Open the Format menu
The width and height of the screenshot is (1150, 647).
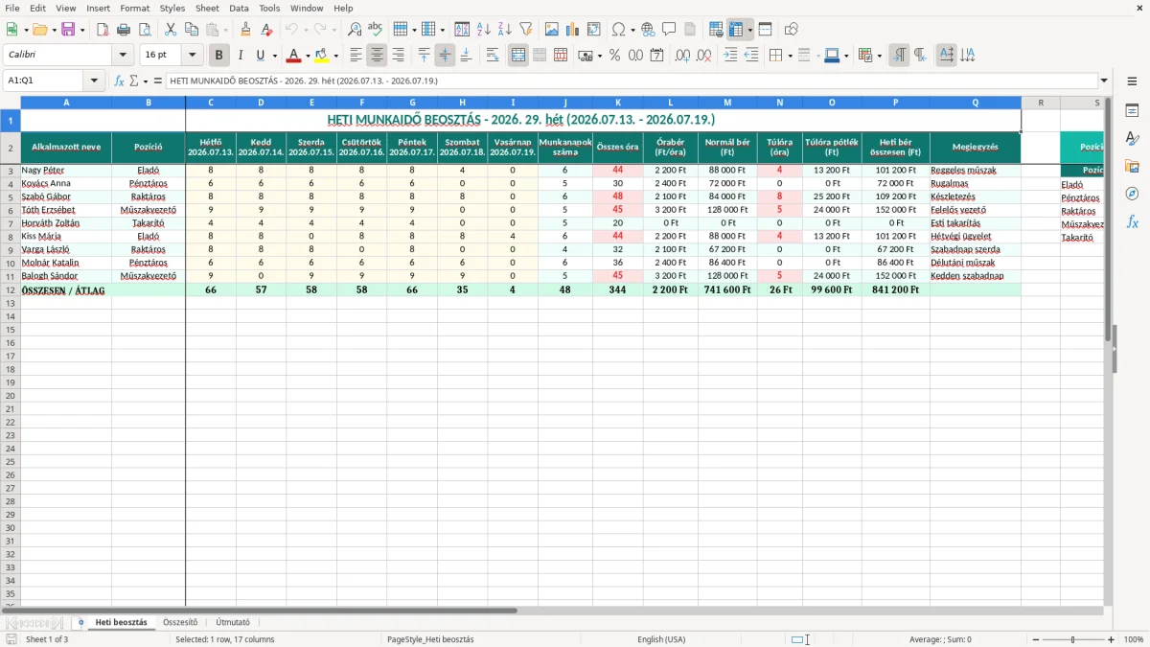(x=134, y=8)
